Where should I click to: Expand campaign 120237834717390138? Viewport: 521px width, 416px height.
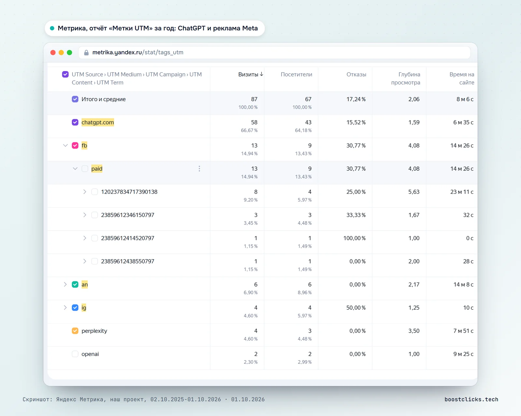click(85, 192)
